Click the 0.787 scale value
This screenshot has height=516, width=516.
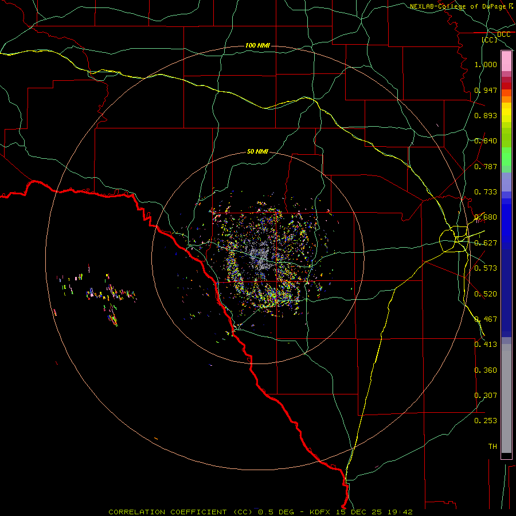point(486,166)
